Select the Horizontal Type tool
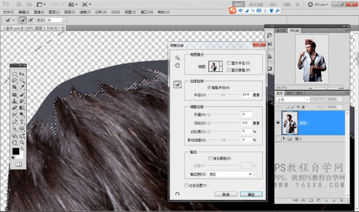This screenshot has height=212, width=359. click(x=22, y=122)
